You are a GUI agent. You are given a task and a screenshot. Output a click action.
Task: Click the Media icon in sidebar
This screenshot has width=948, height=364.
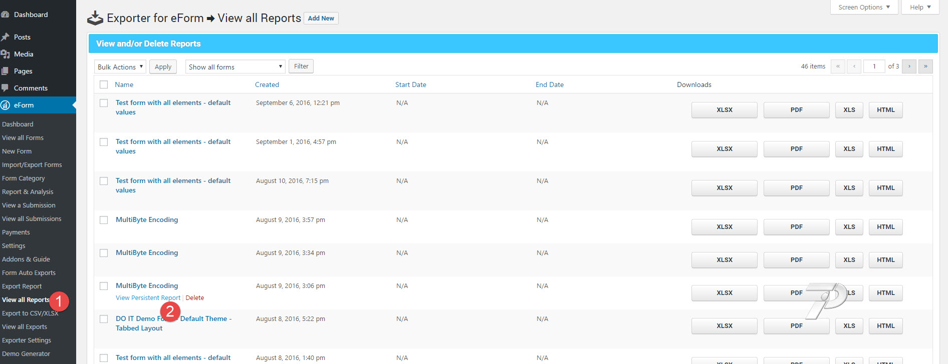5,54
